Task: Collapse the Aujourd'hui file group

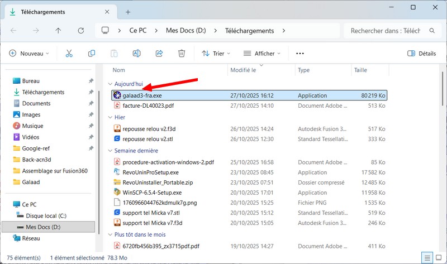Action: pyautogui.click(x=110, y=84)
